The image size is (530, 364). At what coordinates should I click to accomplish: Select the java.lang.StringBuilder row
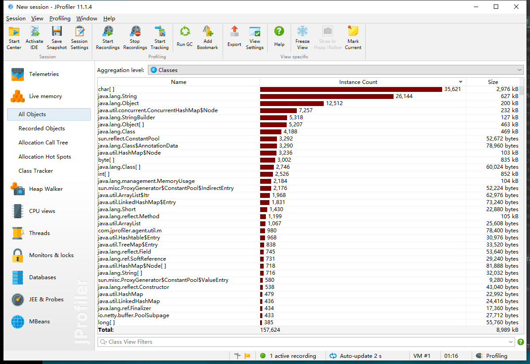tap(308, 118)
